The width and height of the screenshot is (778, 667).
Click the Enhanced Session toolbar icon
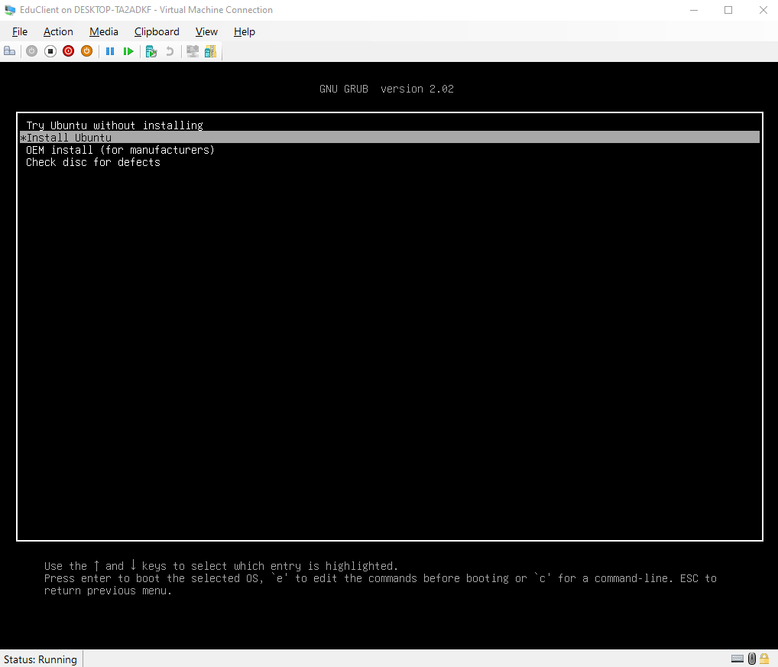(193, 51)
